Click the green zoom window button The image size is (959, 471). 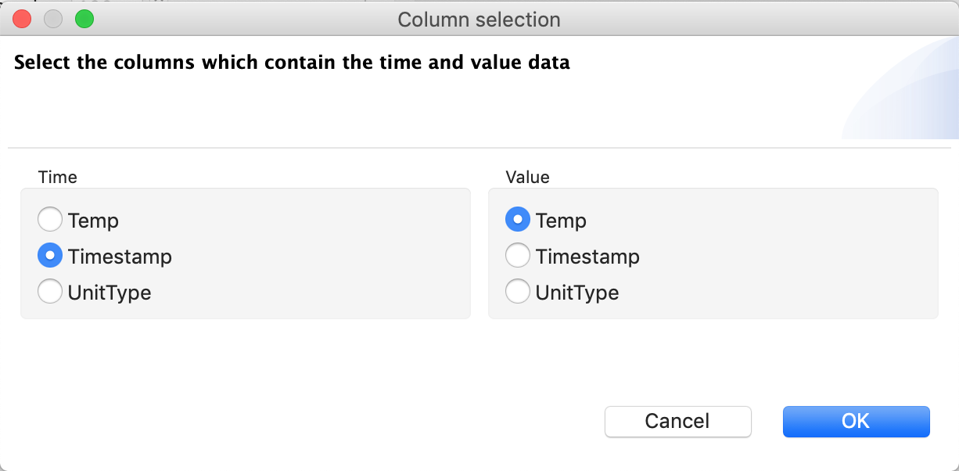(84, 20)
